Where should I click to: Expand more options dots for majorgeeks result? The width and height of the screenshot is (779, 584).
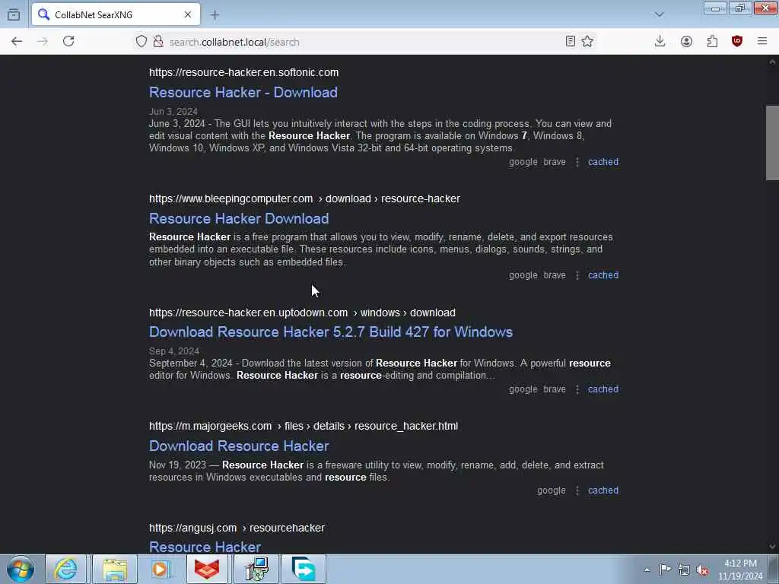[577, 490]
